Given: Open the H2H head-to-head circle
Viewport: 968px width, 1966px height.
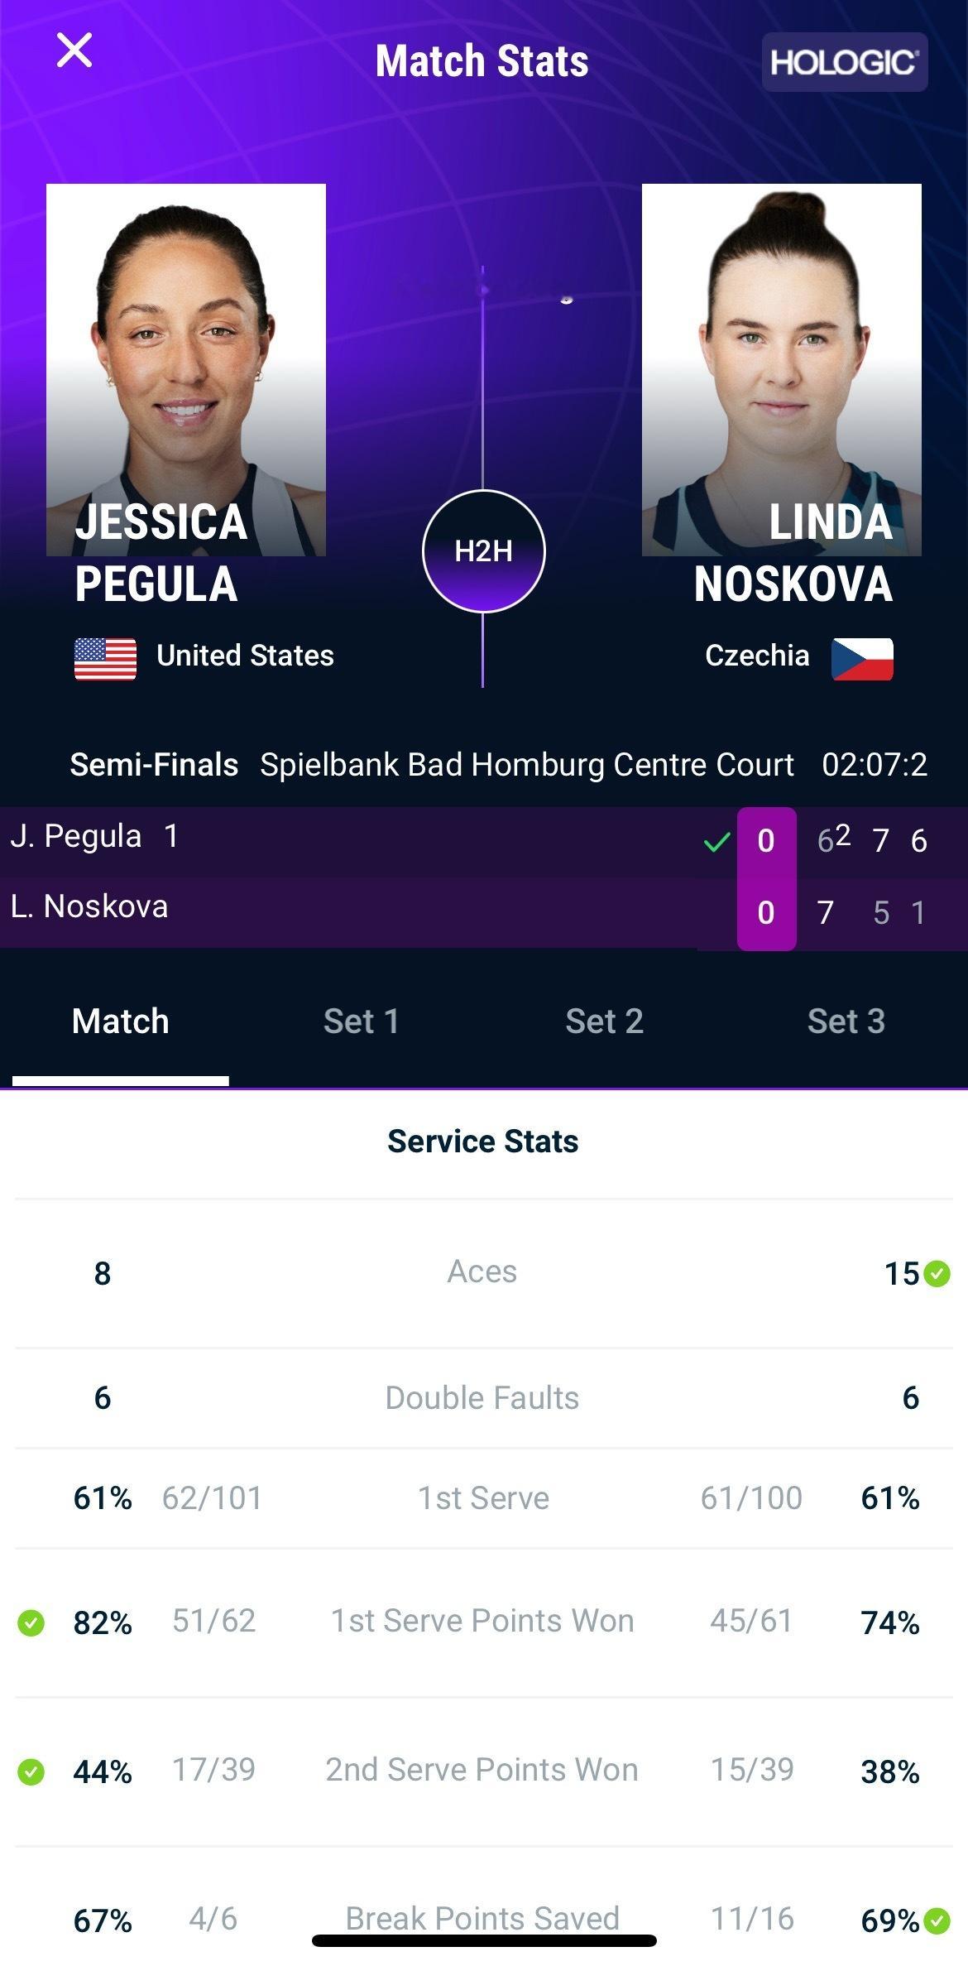Looking at the screenshot, I should point(483,551).
